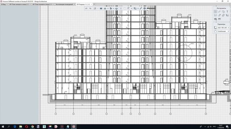
Task: Choose the Select tool in Инструменты panel
Action: point(215,12)
